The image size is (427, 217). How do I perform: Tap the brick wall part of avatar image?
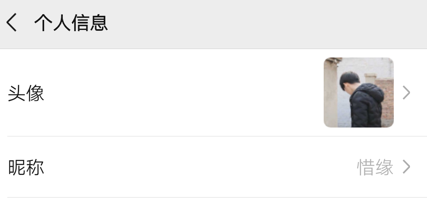pos(388,101)
